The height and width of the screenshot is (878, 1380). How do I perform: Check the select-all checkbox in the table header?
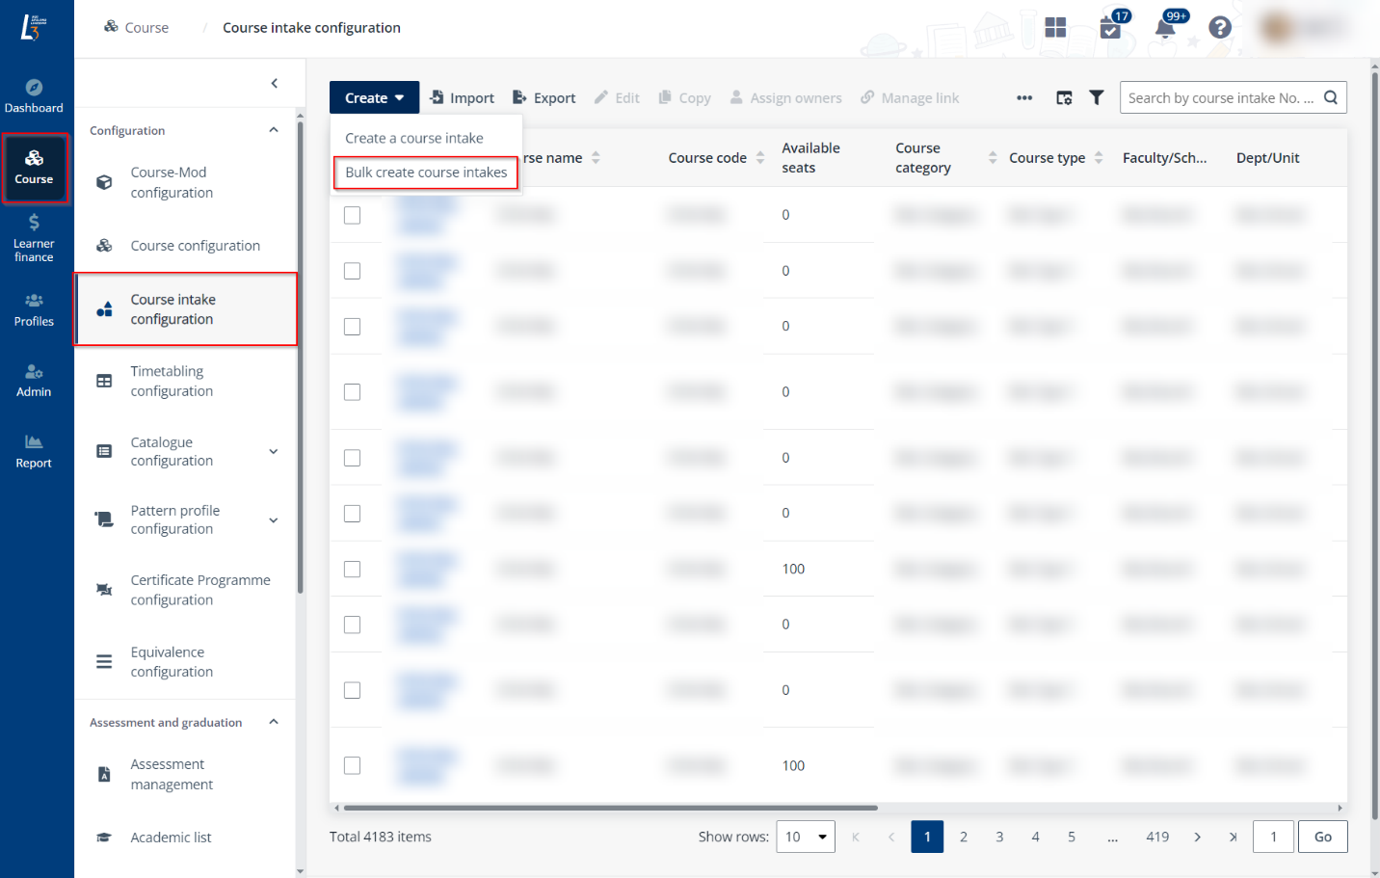coord(352,159)
